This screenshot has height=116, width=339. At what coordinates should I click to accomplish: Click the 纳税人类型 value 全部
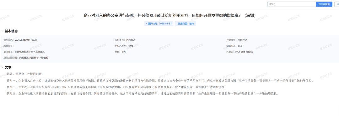pos(131,46)
